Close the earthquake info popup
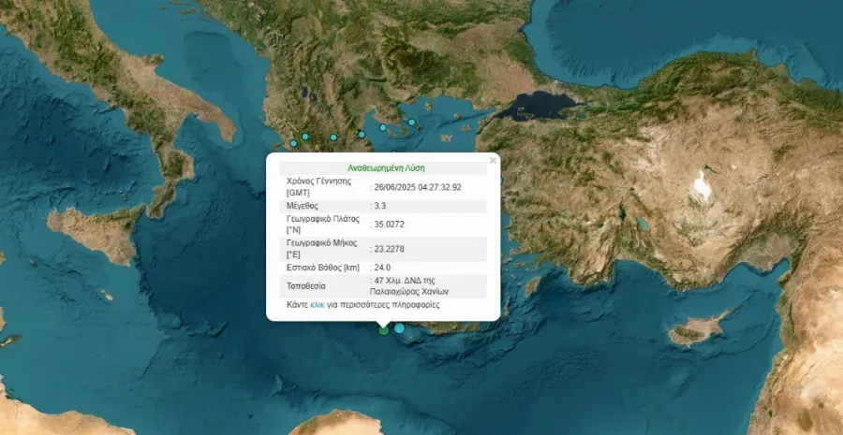 coord(493,160)
